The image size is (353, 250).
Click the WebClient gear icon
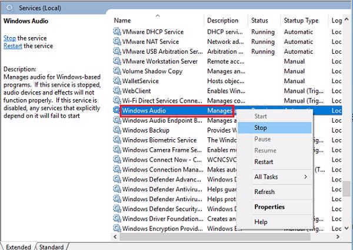[x=117, y=91]
